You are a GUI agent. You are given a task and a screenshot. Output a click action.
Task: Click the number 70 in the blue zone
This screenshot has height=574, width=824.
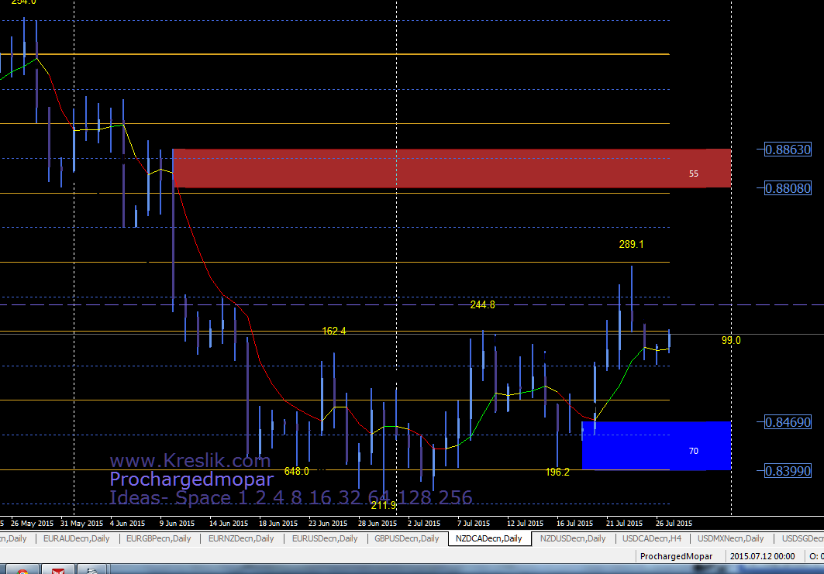[x=694, y=451]
